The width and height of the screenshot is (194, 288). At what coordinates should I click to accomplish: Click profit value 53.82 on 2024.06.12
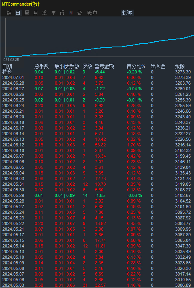pyautogui.click(x=100, y=145)
